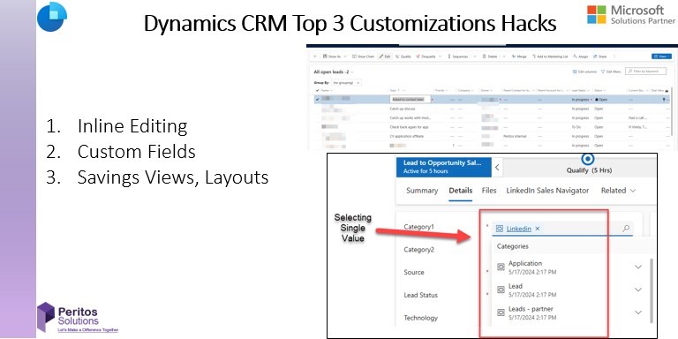This screenshot has width=678, height=339.
Task: Click the Qualify (5 Hrs) stage label
Action: point(589,170)
